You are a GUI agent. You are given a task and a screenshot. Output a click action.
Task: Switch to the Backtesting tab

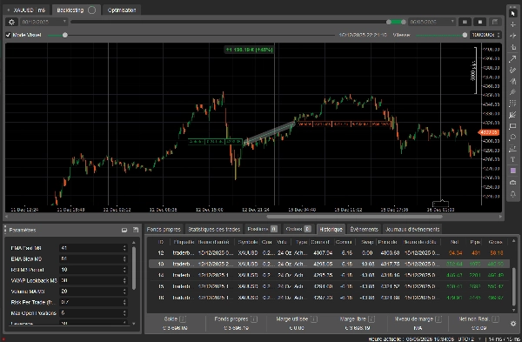coord(77,10)
